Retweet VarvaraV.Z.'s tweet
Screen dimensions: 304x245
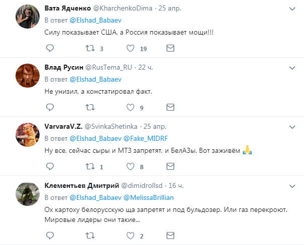pos(90,166)
